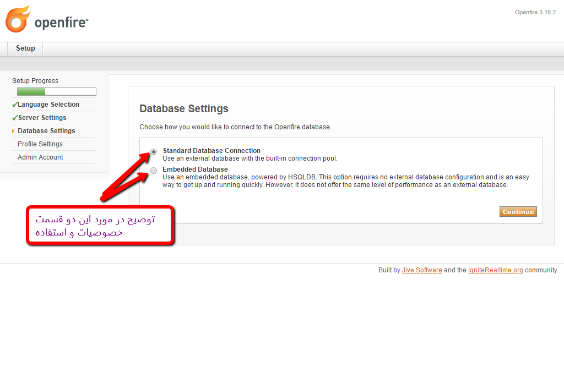Go to Language Selection step in sidebar
The image size is (564, 367).
48,105
